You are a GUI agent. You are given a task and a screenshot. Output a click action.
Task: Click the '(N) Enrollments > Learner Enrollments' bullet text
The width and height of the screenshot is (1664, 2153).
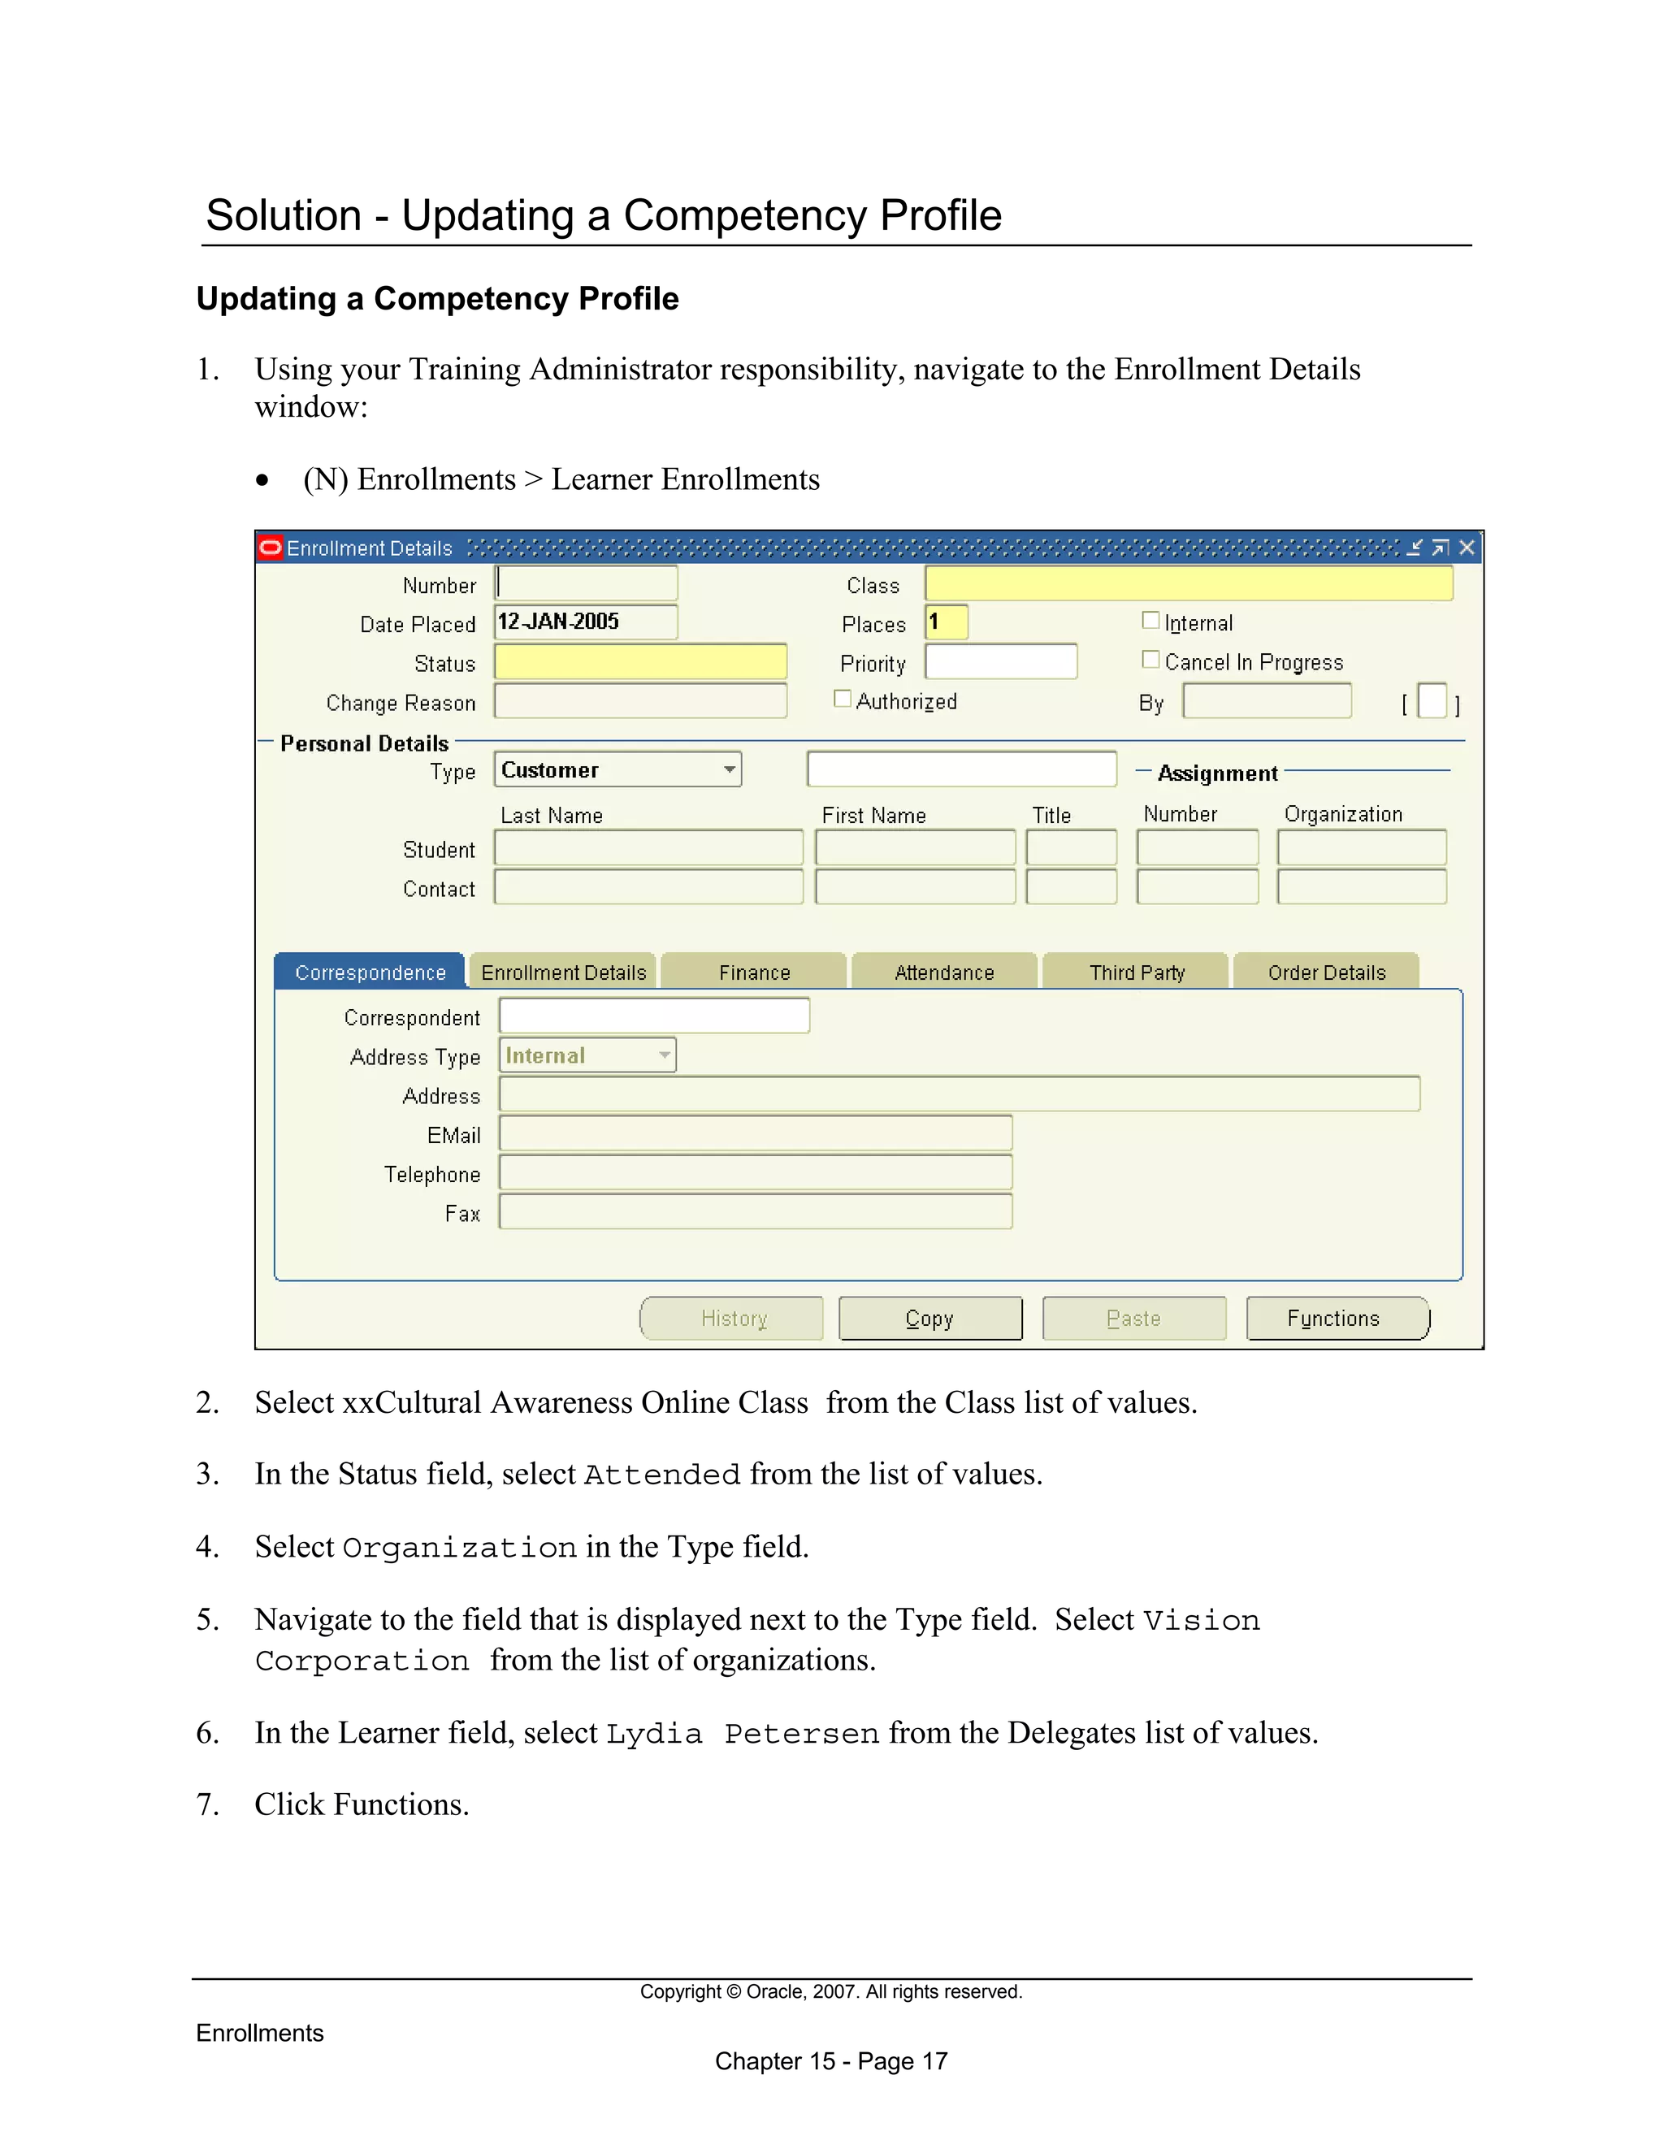[x=561, y=479]
